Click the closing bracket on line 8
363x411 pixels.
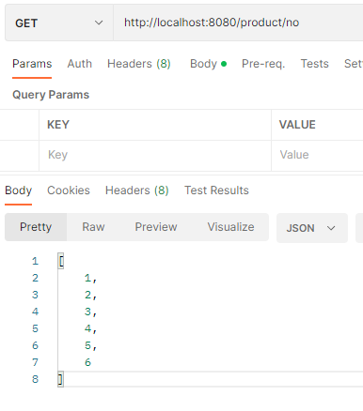pyautogui.click(x=60, y=379)
